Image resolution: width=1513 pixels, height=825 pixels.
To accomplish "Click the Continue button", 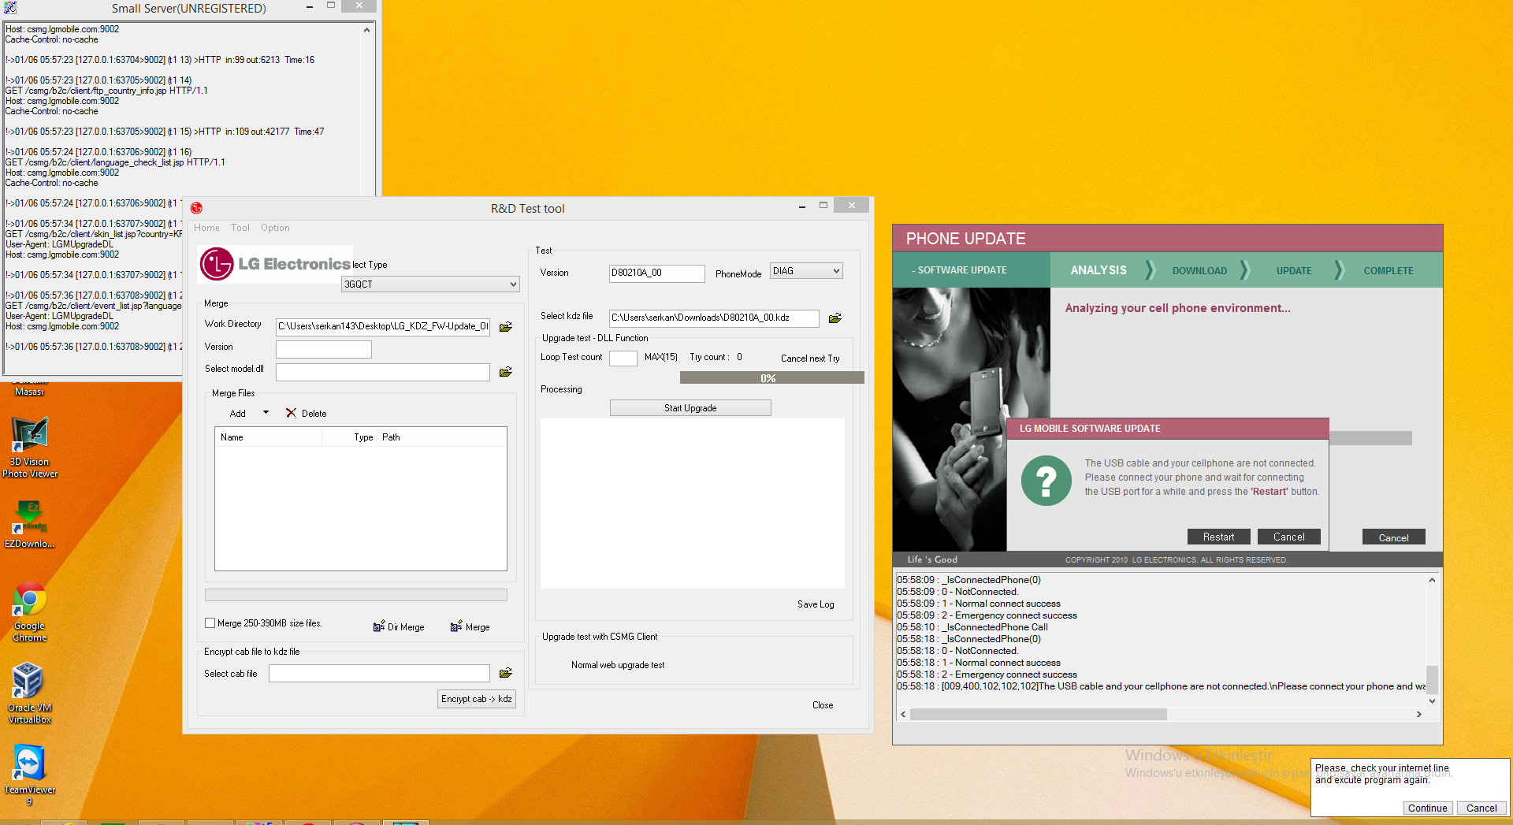I will pos(1427,808).
